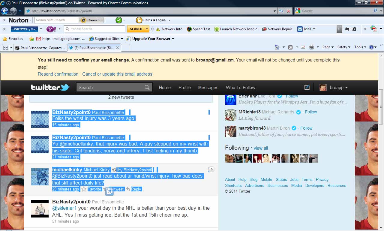Favorite the michaelkinky tweet
Viewport: 384px width, 231px height.
click(x=91, y=189)
